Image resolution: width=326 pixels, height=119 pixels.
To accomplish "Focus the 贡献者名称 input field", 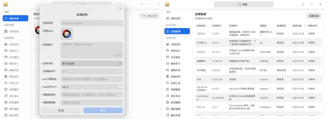I will [92, 95].
